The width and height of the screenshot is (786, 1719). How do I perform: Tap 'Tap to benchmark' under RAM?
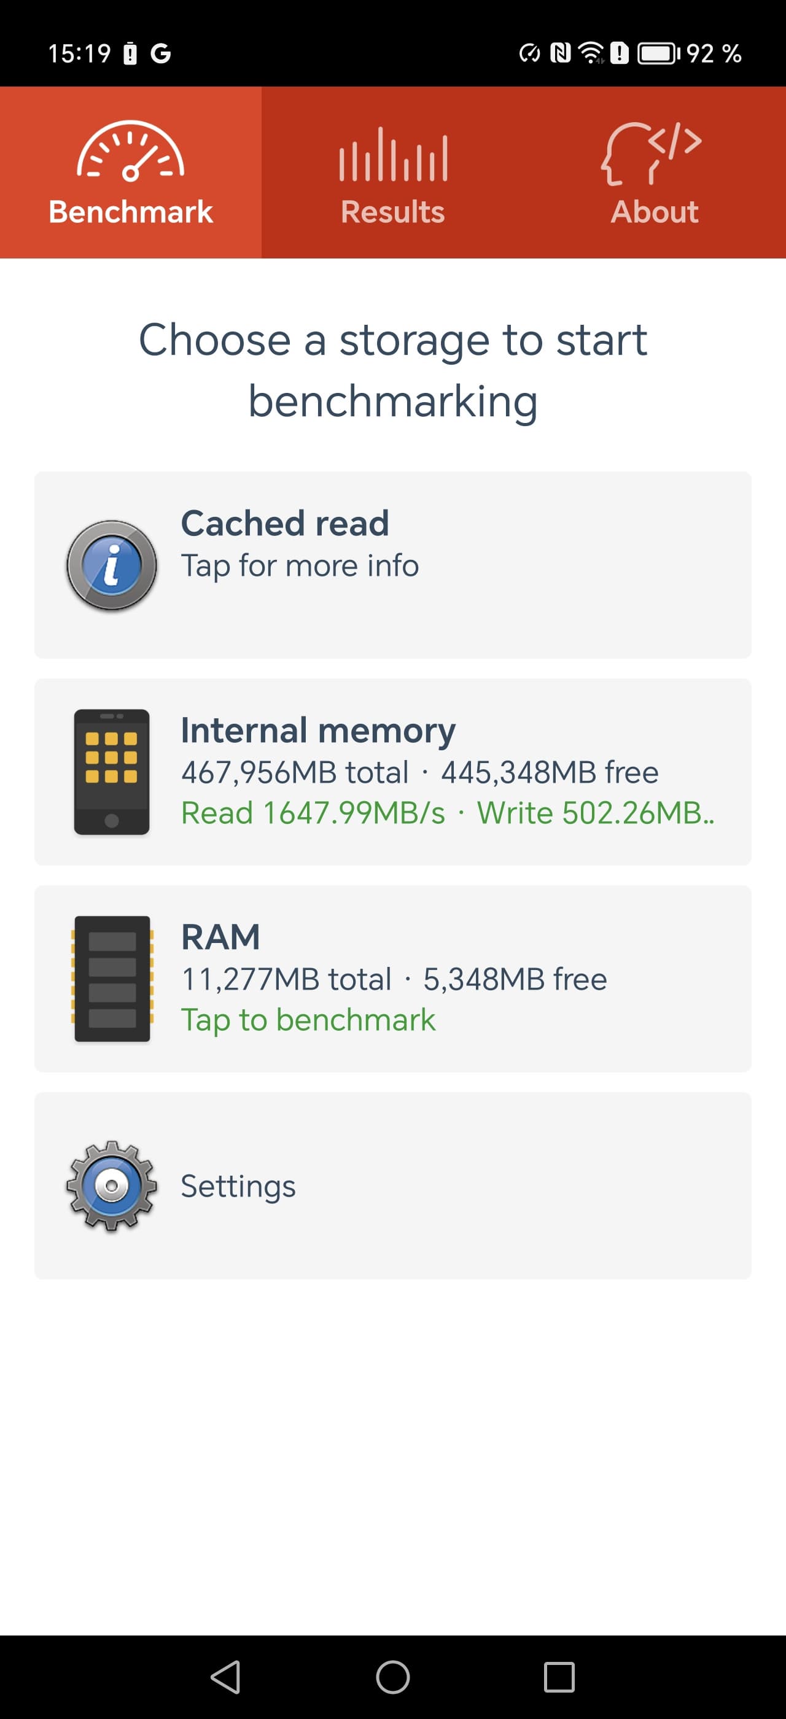[x=308, y=1020]
